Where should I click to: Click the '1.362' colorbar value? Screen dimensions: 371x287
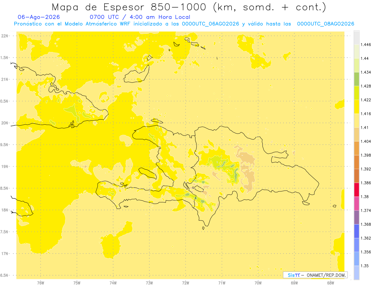[x=366, y=238]
